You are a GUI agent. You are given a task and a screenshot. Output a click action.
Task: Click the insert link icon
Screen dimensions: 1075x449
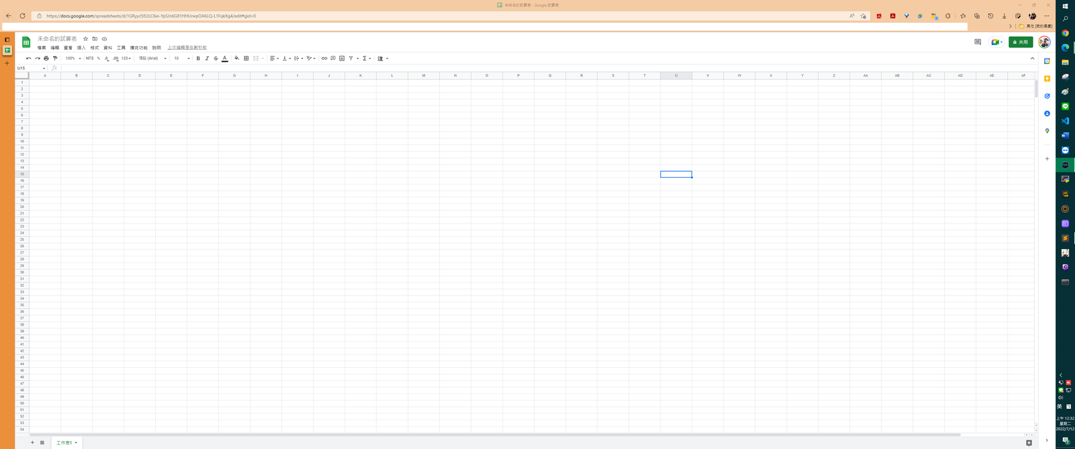pos(324,58)
